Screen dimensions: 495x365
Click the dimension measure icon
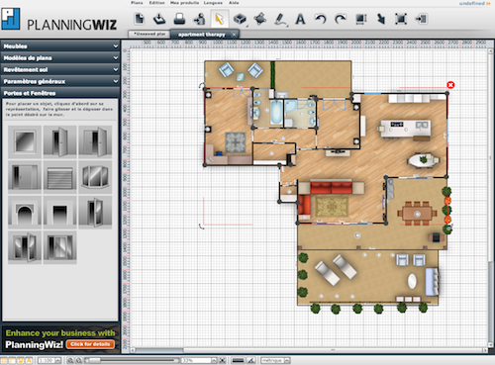point(361,19)
